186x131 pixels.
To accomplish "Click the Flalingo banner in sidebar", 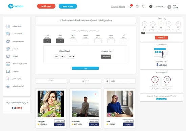I will pyautogui.click(x=17, y=105).
